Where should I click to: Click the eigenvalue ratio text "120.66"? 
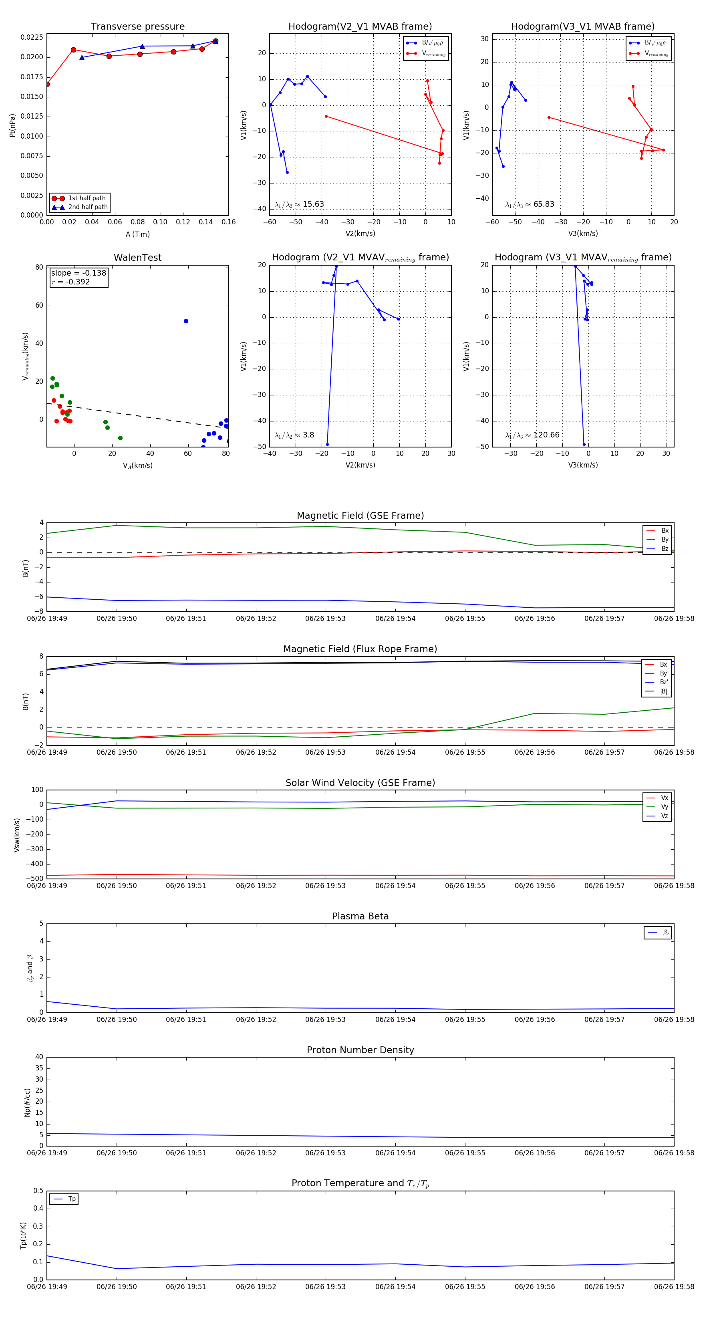(546, 435)
